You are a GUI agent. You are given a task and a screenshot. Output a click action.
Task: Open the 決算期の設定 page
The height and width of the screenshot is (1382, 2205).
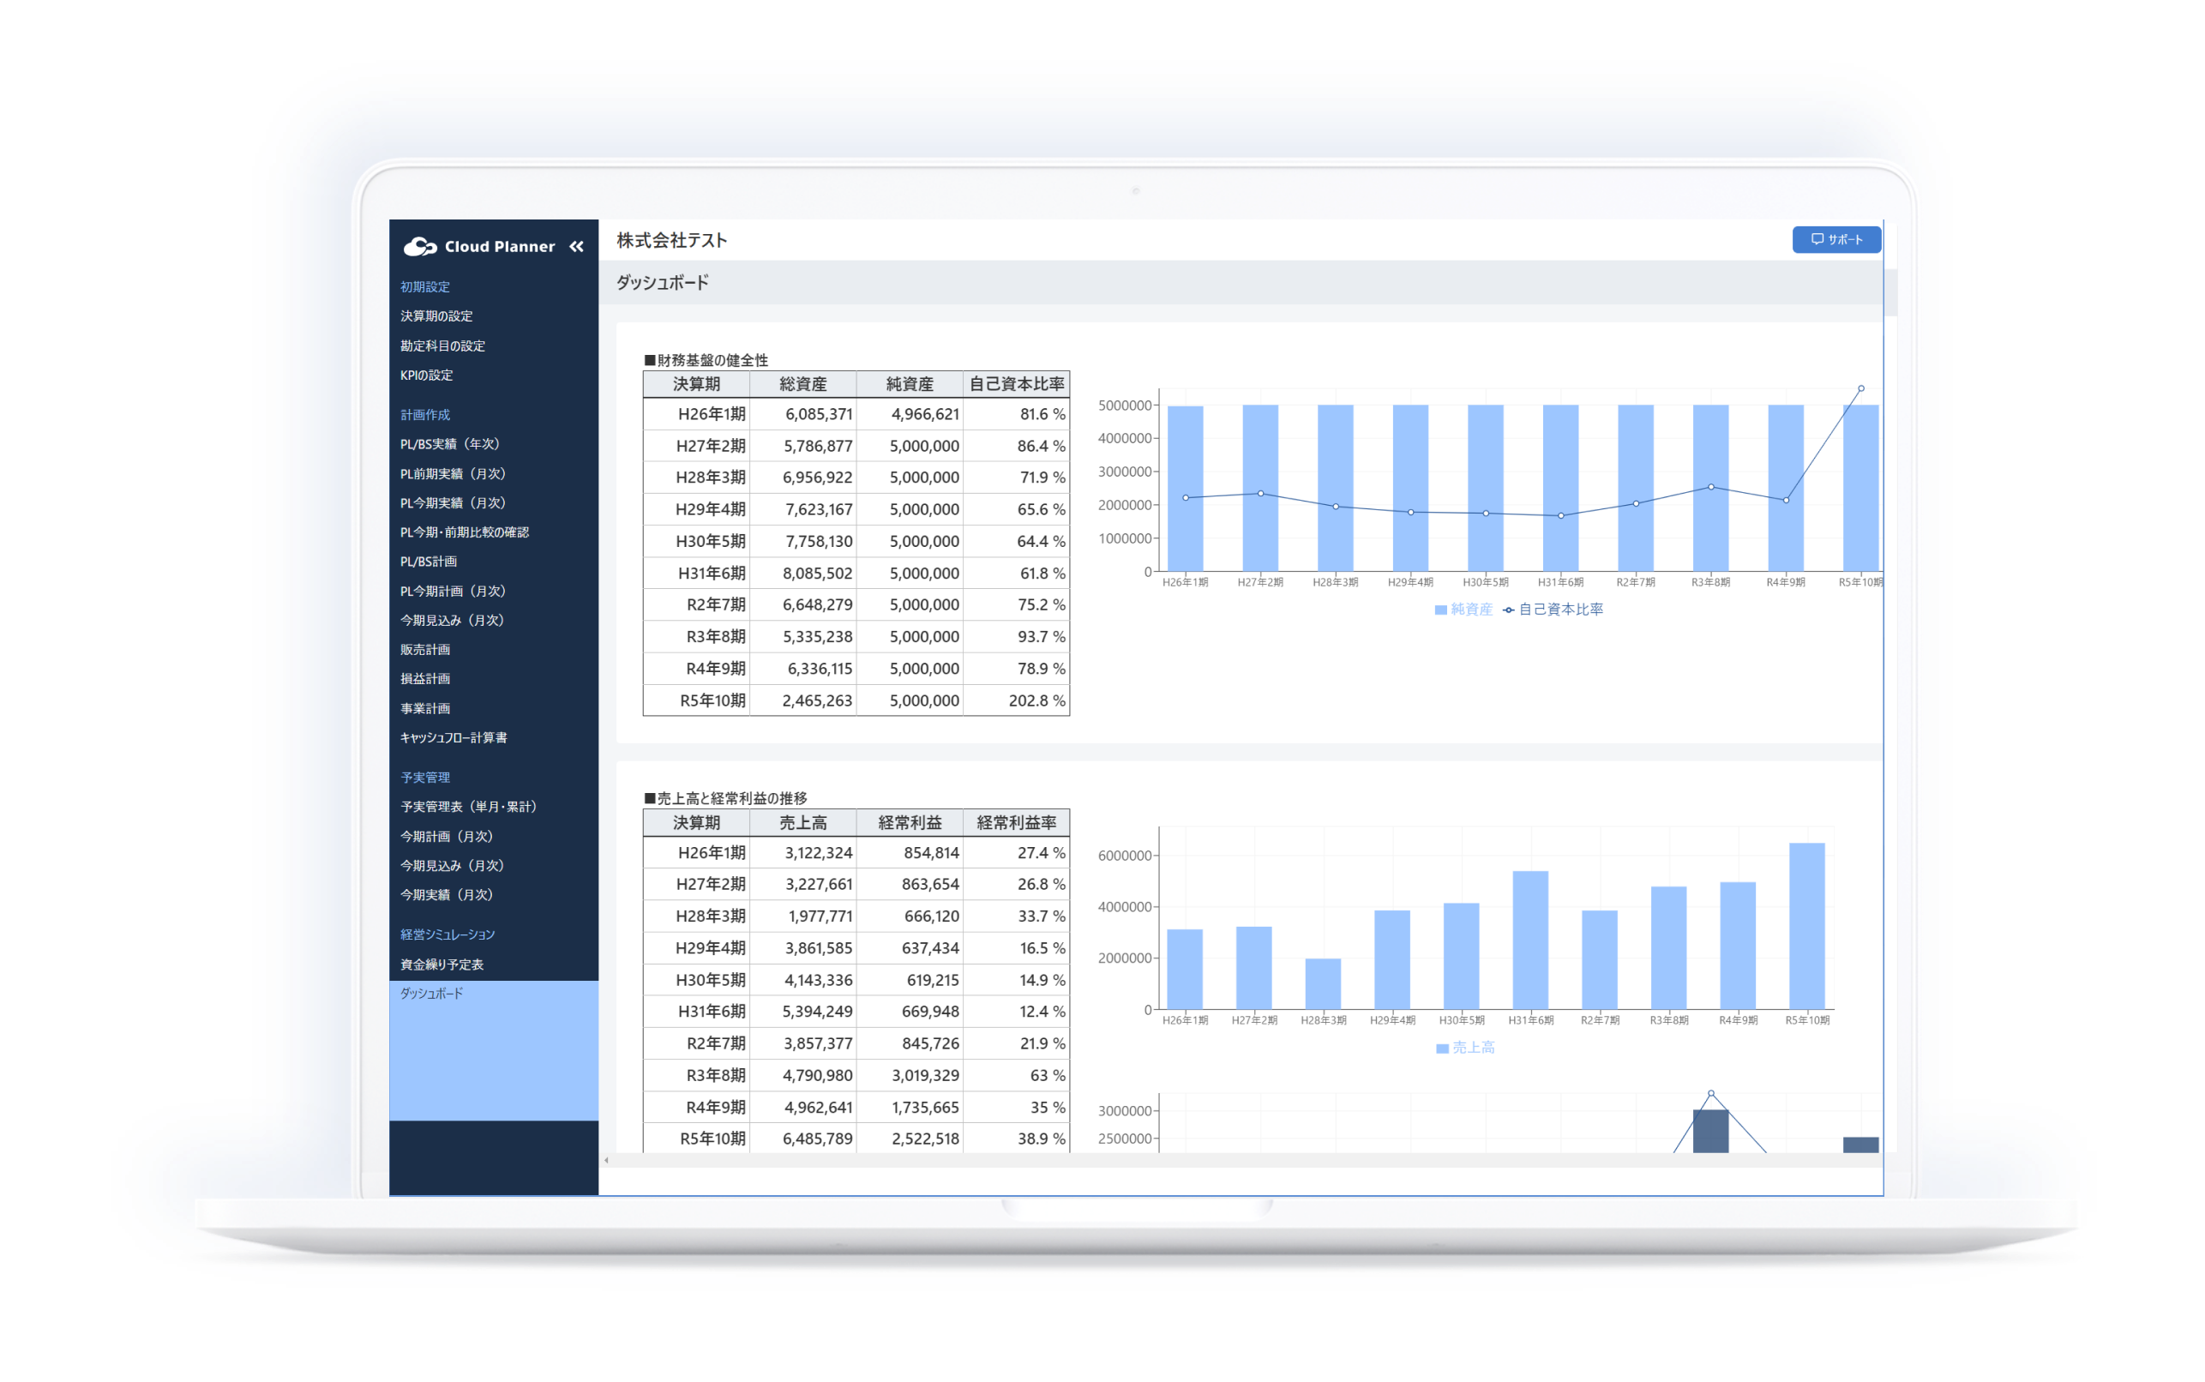pyautogui.click(x=435, y=315)
